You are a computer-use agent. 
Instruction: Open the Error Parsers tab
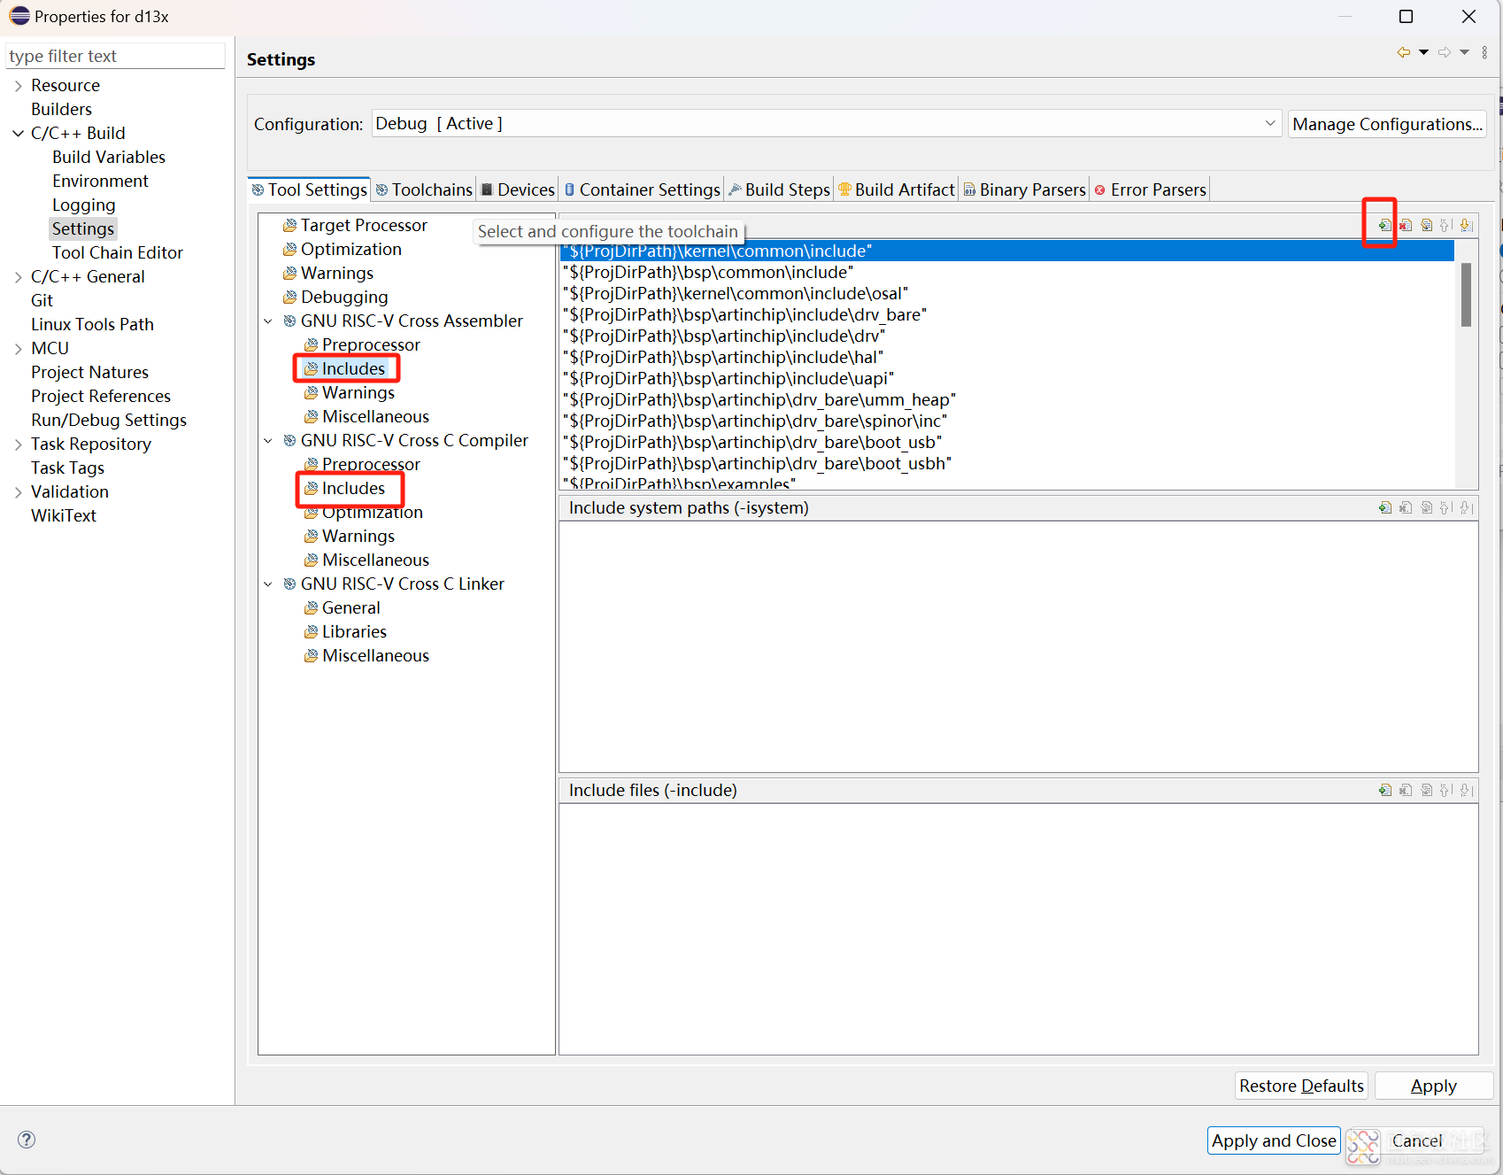pos(1150,189)
